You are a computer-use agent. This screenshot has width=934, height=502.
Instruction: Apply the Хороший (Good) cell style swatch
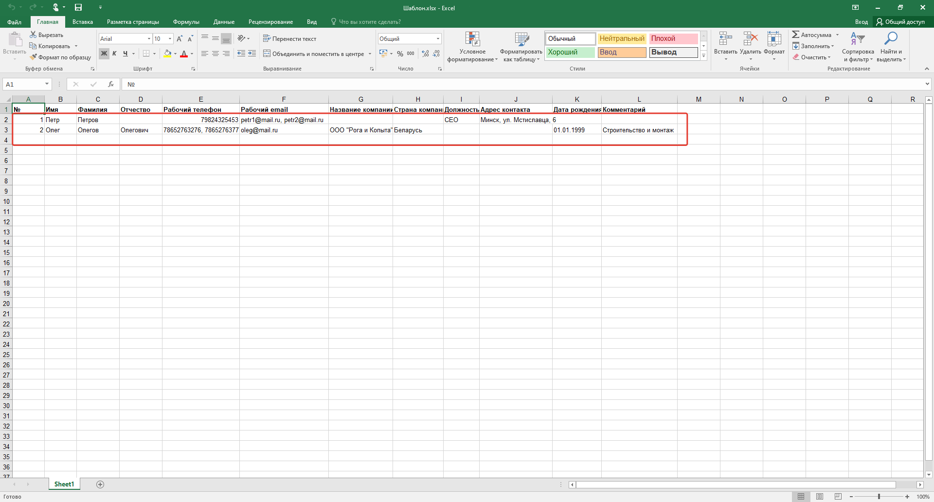(570, 52)
